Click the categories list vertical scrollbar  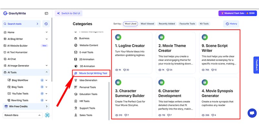[109, 97]
